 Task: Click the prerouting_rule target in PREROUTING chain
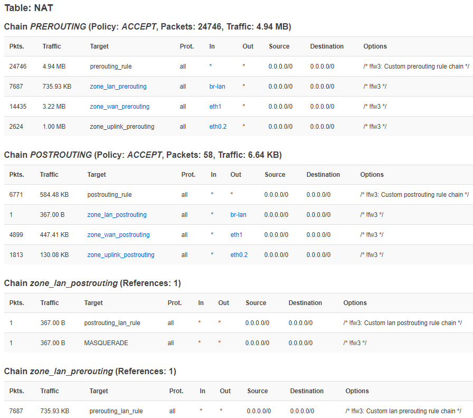(111, 66)
